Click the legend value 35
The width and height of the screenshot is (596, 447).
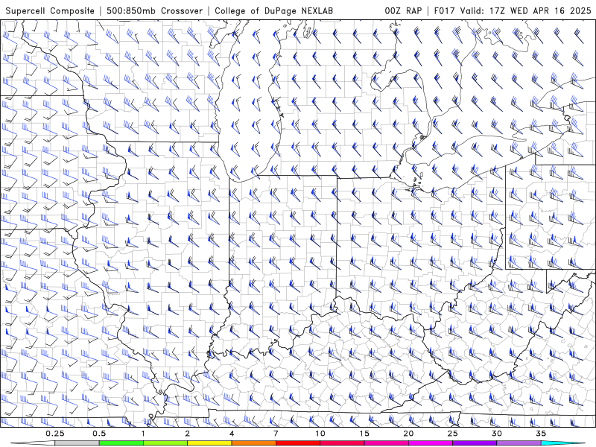(541, 434)
